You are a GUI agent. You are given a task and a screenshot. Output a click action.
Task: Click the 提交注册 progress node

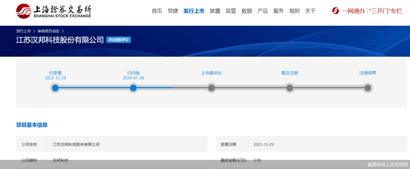pyautogui.click(x=290, y=88)
